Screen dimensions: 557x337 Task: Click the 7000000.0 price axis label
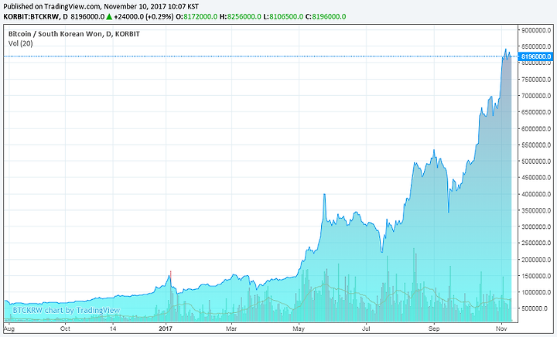pos(536,96)
